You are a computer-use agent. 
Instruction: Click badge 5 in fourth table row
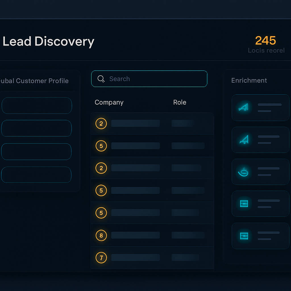click(101, 190)
